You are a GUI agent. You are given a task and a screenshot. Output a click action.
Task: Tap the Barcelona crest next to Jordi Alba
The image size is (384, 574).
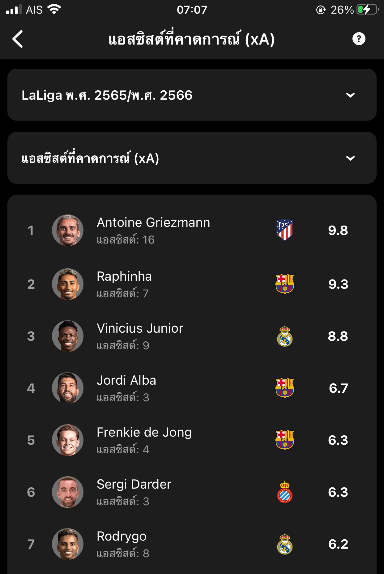click(284, 388)
